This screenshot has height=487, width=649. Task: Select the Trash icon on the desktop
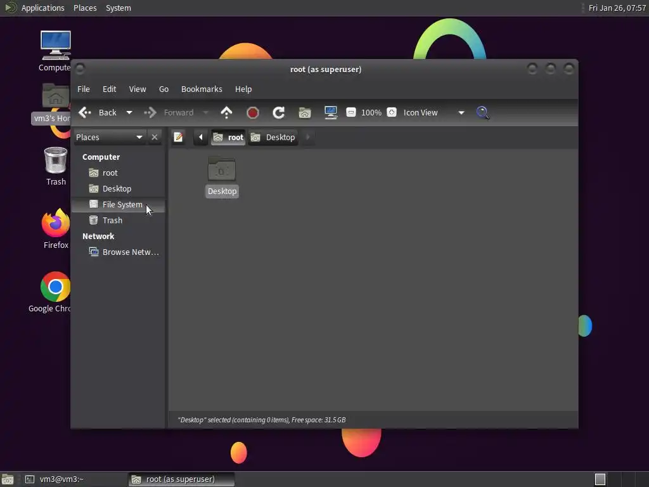[56, 167]
